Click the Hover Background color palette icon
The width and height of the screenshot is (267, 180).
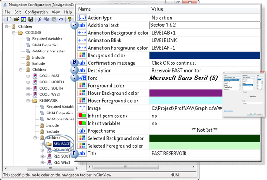pyautogui.click(x=82, y=93)
